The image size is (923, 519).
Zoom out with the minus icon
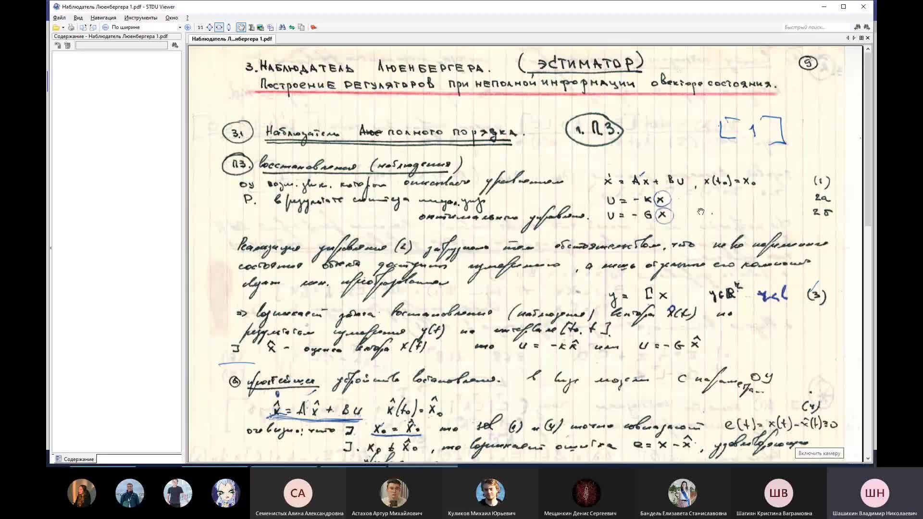click(105, 27)
